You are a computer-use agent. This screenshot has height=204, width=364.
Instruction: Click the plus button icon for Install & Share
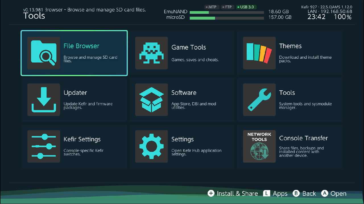pyautogui.click(x=211, y=194)
